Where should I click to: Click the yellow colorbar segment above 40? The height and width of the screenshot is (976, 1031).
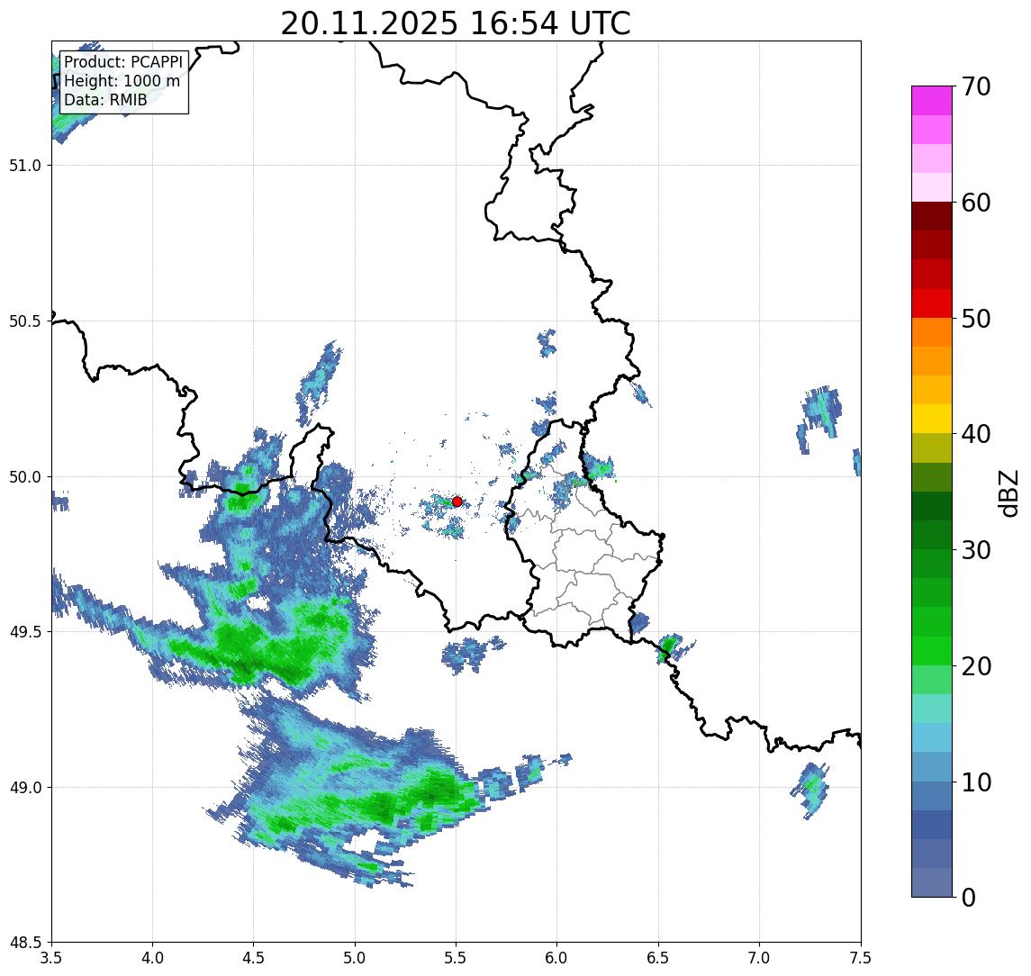(932, 419)
